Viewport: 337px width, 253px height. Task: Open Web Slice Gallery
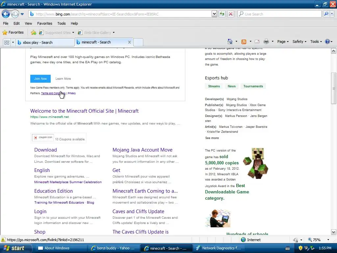pos(95,33)
